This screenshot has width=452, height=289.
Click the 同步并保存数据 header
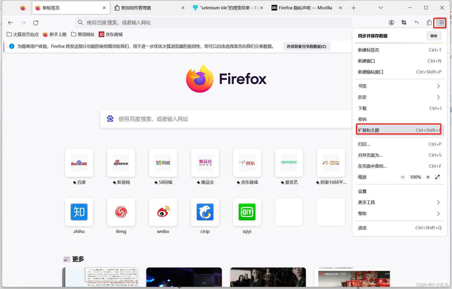[373, 36]
